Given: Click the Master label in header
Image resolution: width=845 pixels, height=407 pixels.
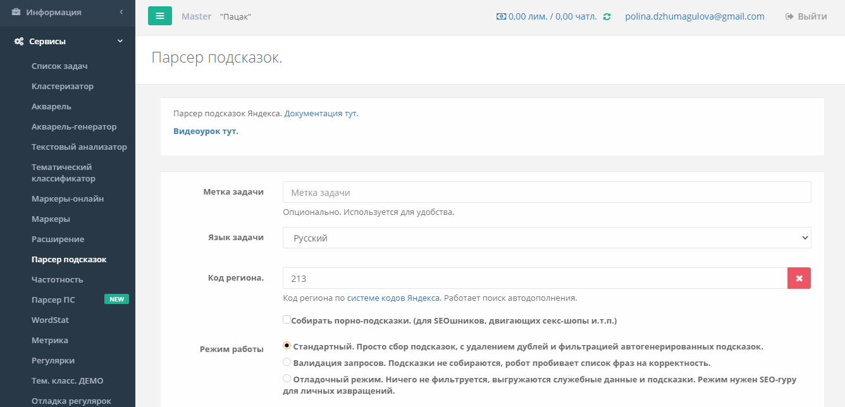Looking at the screenshot, I should pyautogui.click(x=196, y=16).
